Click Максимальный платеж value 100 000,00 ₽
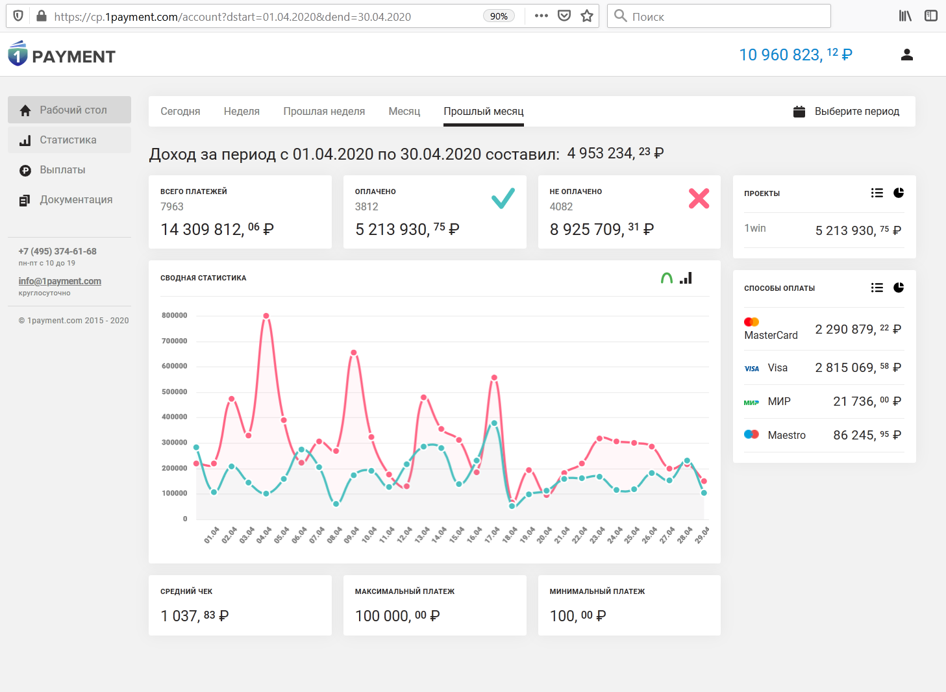Screen dimensions: 946x692 397,616
